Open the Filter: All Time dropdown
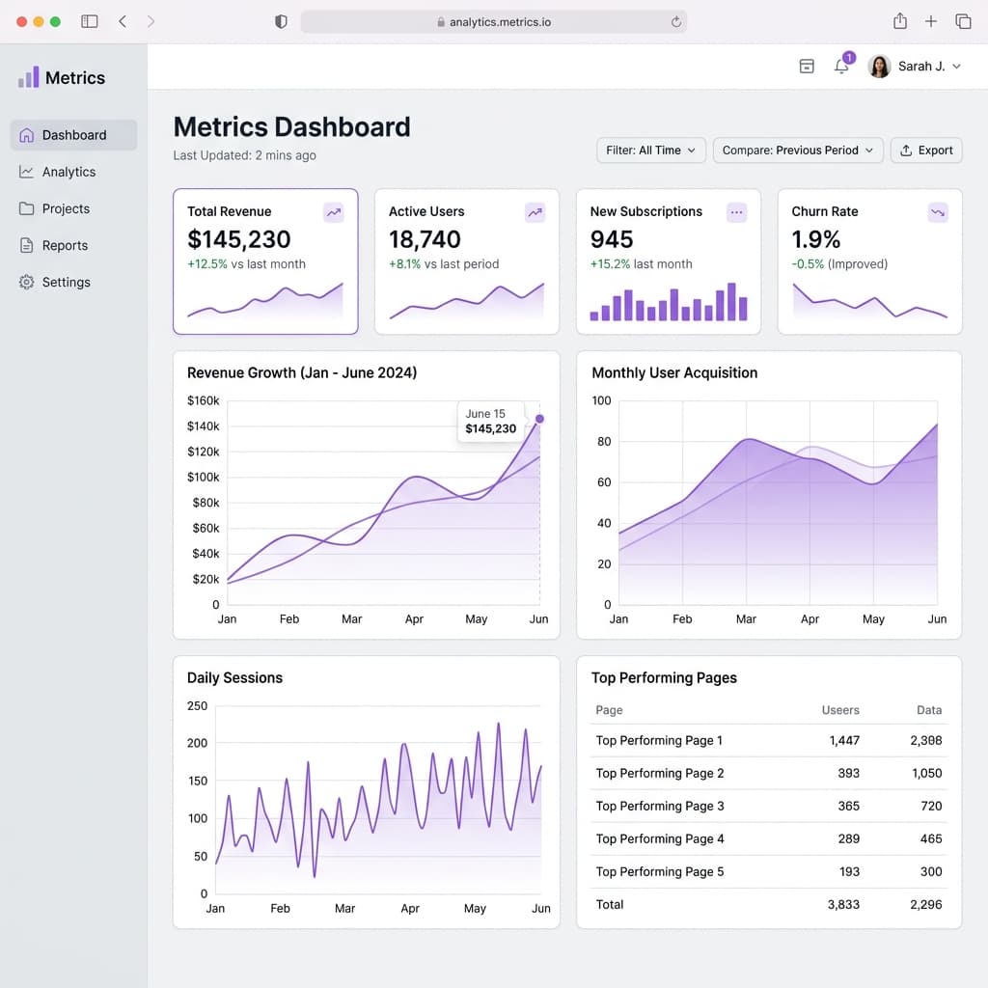988x988 pixels. (x=650, y=151)
